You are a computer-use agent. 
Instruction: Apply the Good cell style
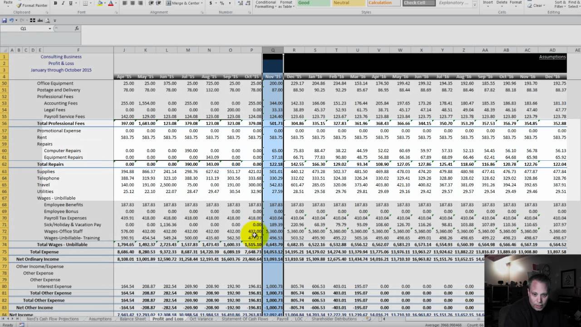click(313, 3)
